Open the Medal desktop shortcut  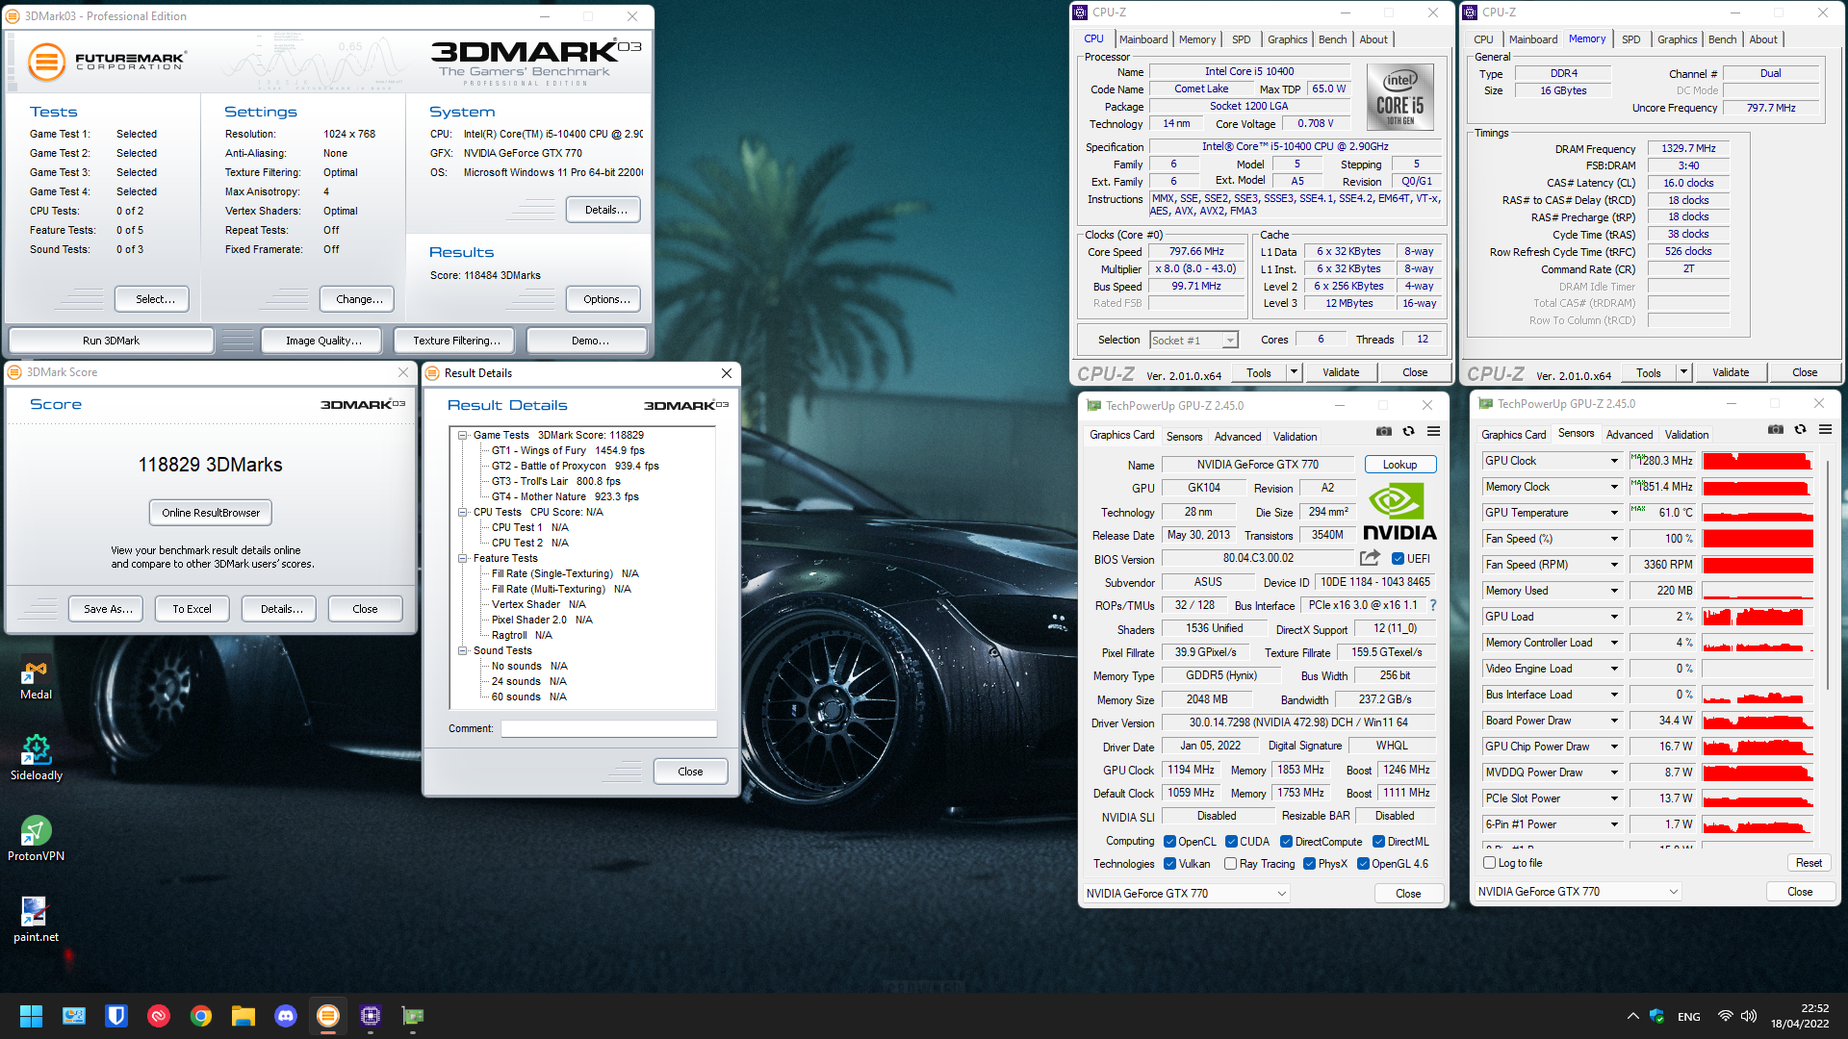pyautogui.click(x=37, y=679)
